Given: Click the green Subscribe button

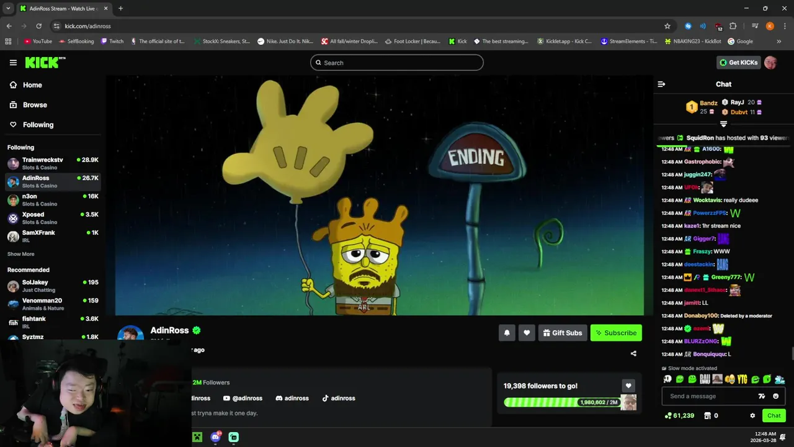Looking at the screenshot, I should click(616, 333).
